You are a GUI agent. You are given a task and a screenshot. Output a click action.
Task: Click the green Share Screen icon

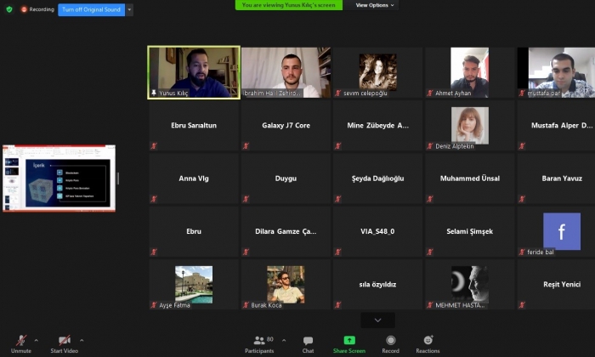click(x=348, y=340)
